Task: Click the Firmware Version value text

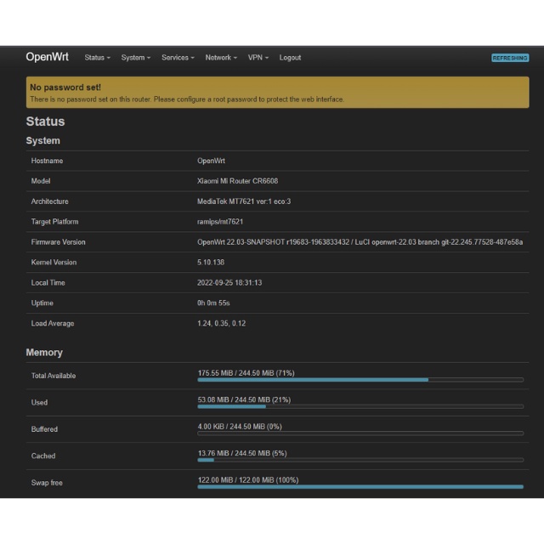Action: coord(360,242)
